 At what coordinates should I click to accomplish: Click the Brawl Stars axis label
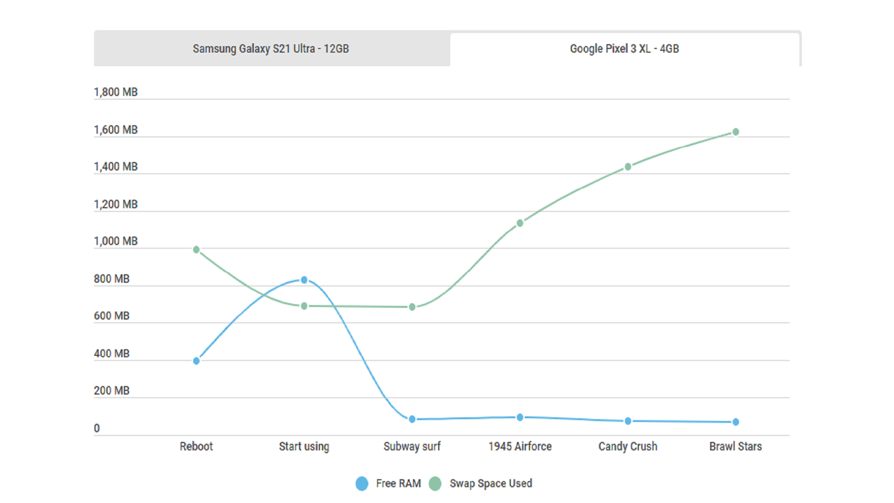(x=735, y=446)
